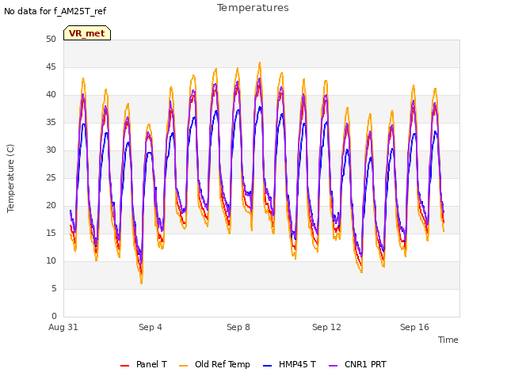Click the Temperatures chart title
The image size is (507, 380).
pyautogui.click(x=253, y=8)
